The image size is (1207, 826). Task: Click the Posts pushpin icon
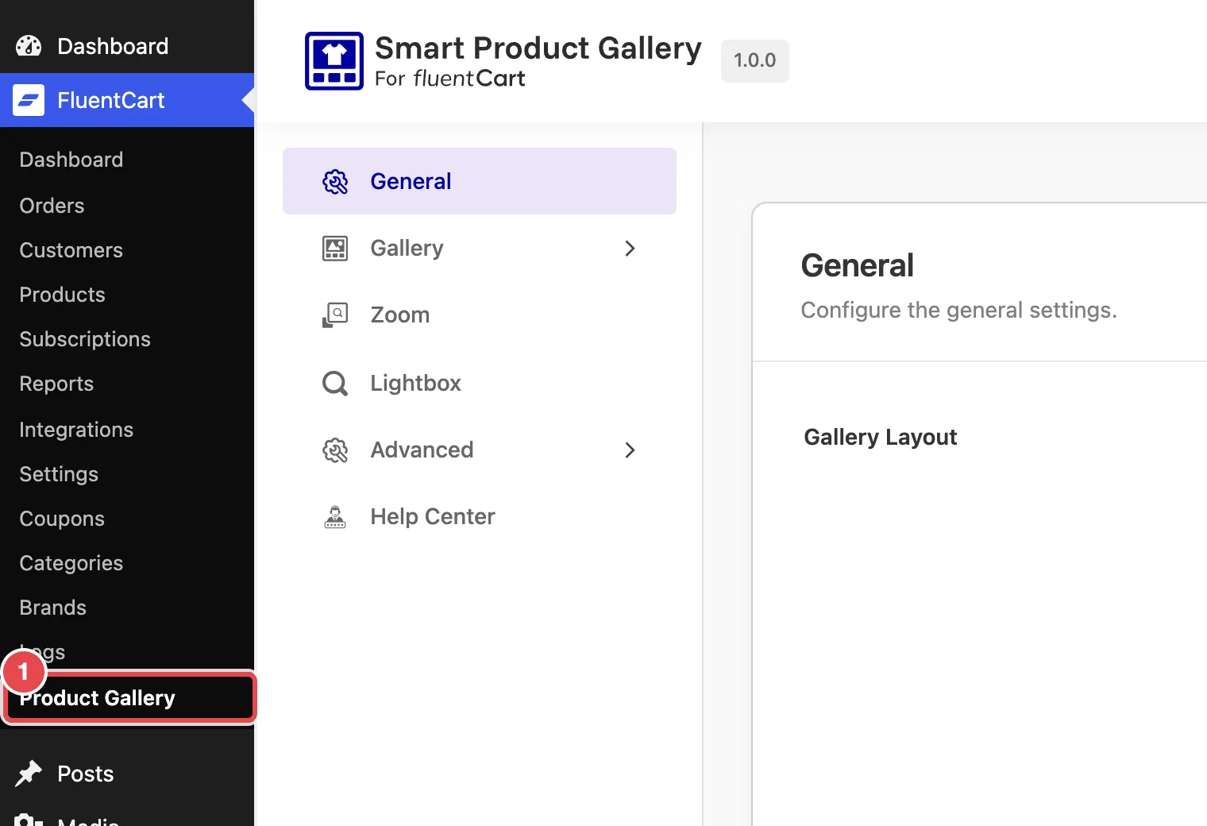29,774
